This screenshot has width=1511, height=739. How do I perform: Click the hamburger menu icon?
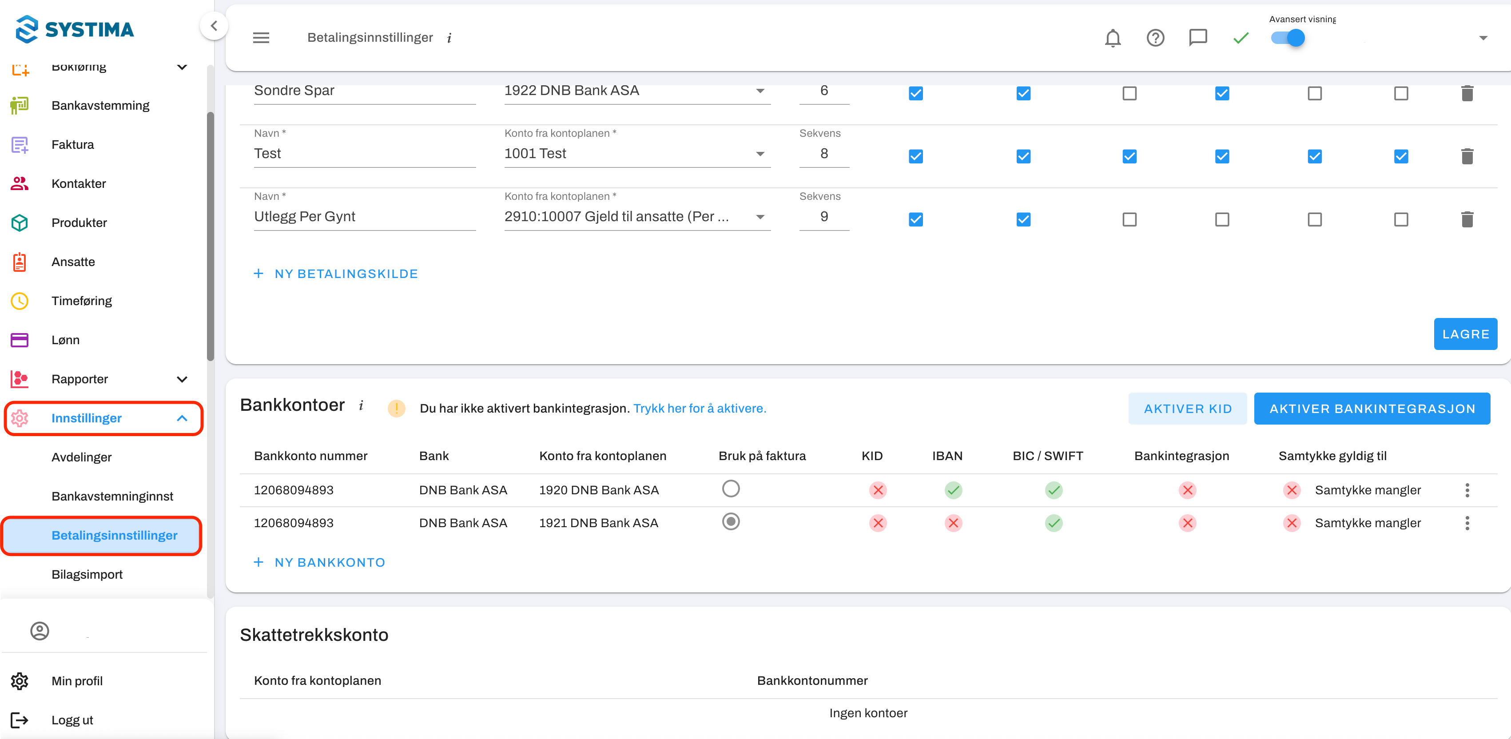(x=261, y=38)
